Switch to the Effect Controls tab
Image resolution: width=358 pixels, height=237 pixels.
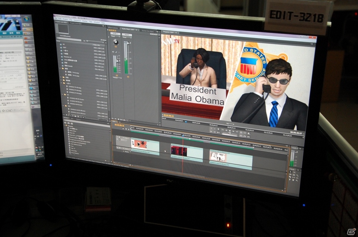(113, 28)
